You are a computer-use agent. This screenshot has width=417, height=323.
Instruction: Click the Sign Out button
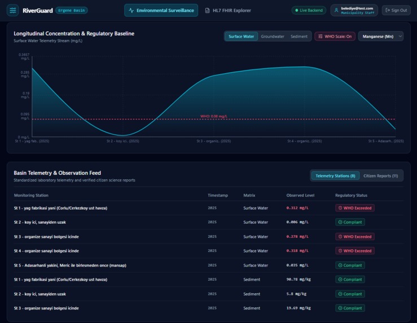(396, 10)
